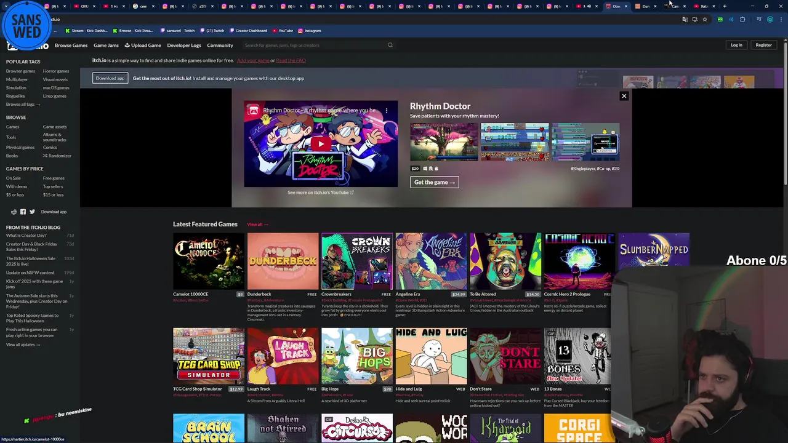Open the Twitter social icon in sidebar
The image size is (788, 443).
click(x=32, y=212)
